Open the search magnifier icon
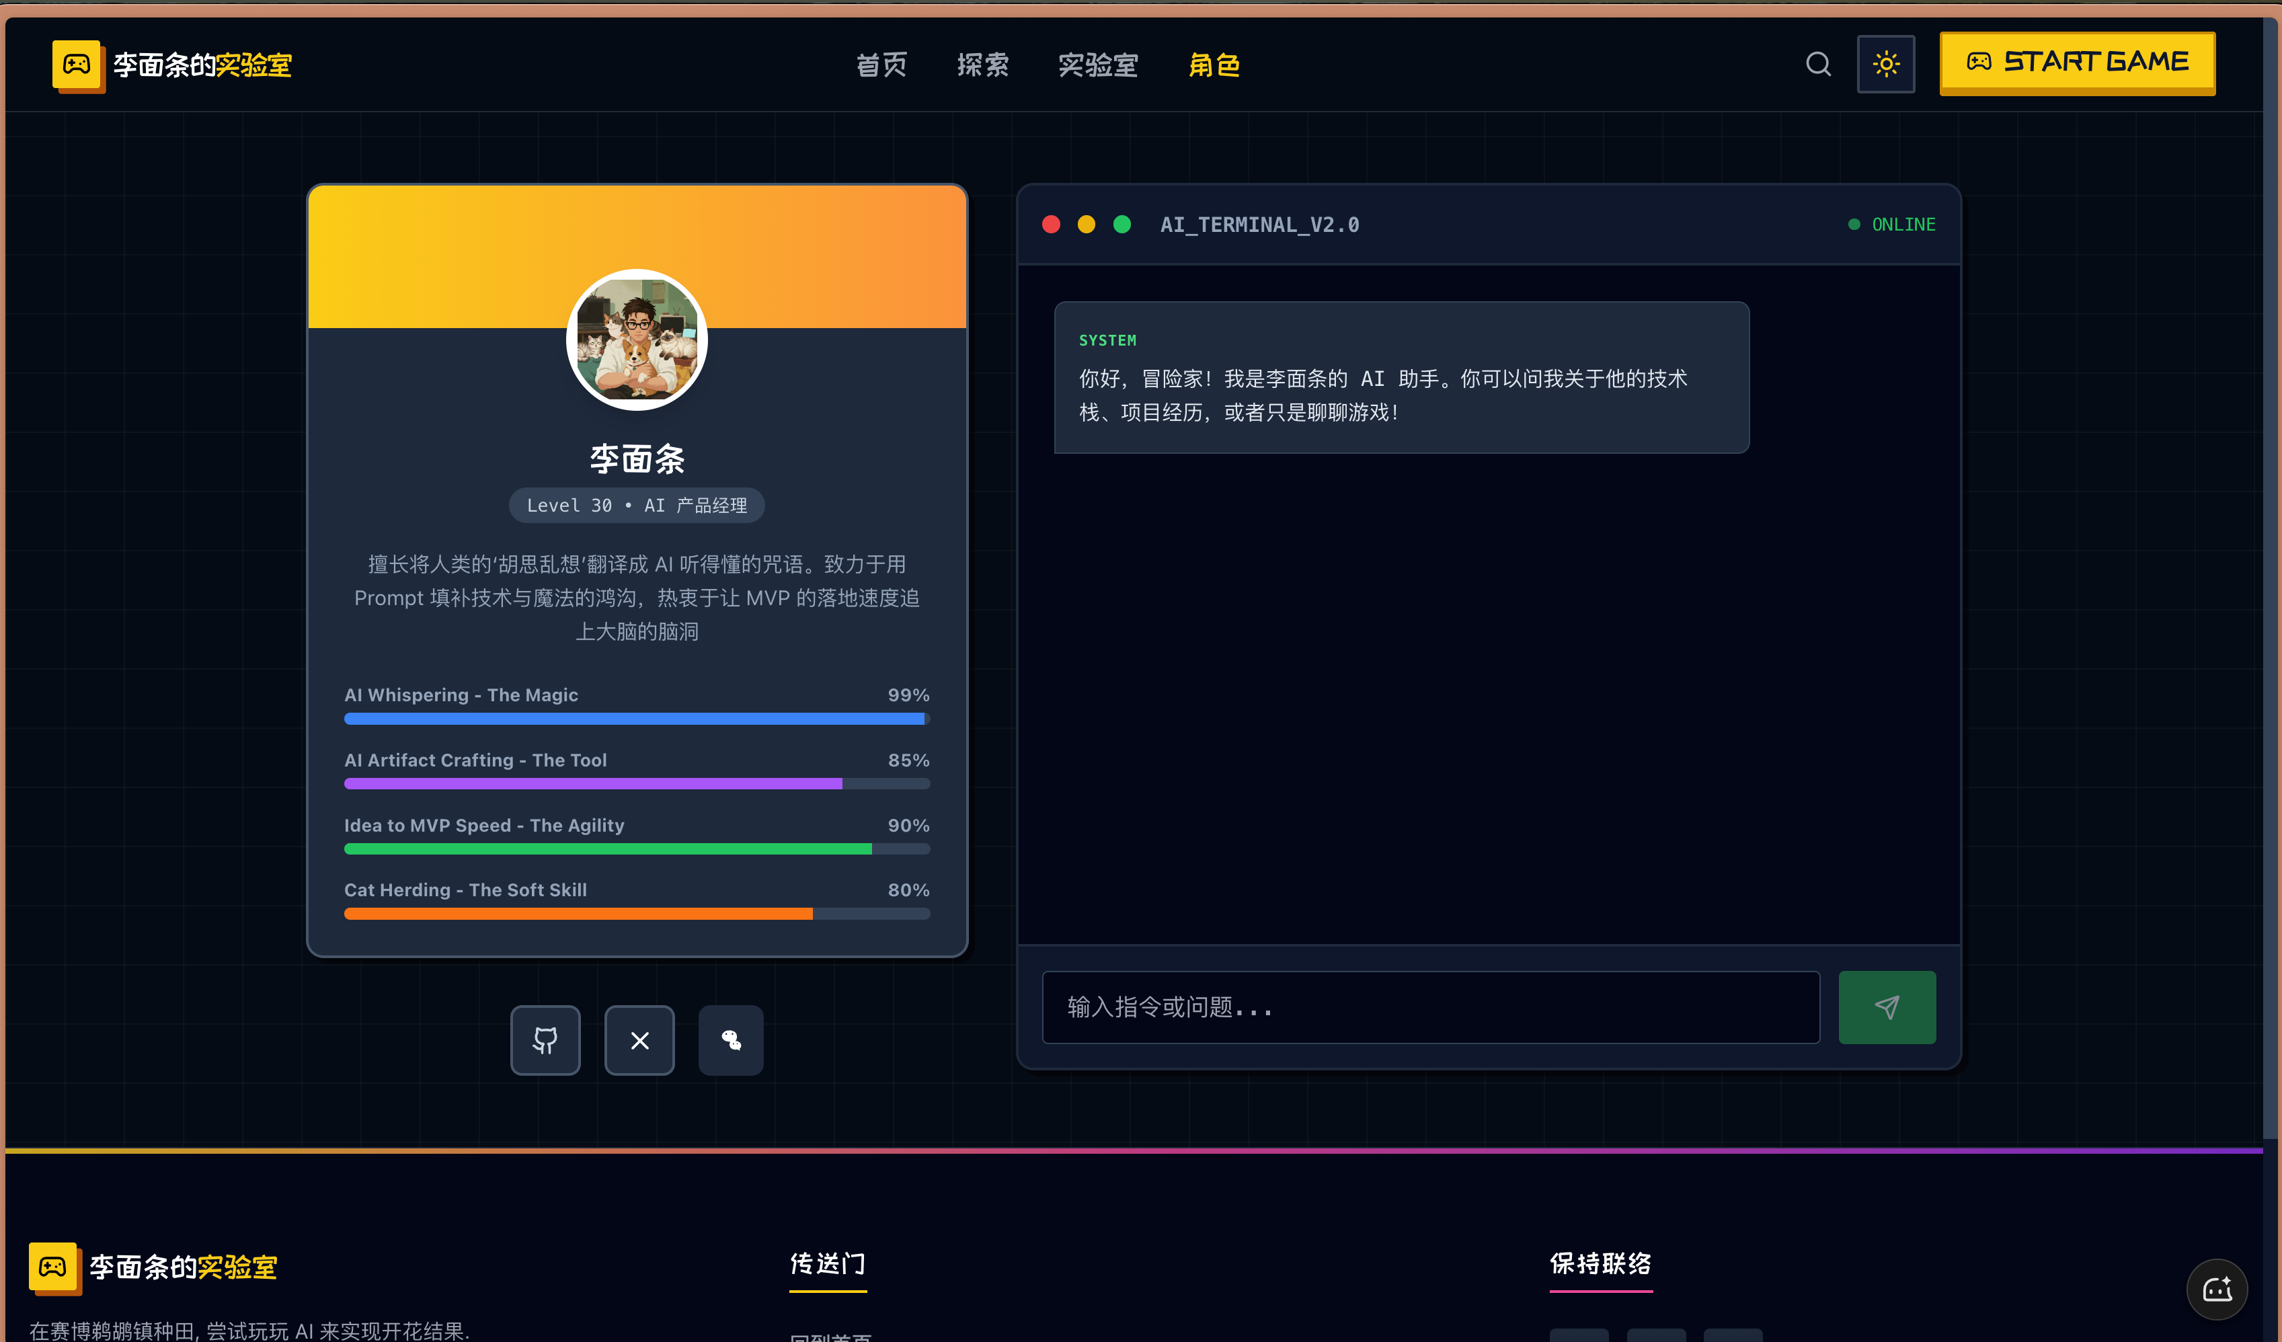This screenshot has height=1342, width=2282. 1818,65
